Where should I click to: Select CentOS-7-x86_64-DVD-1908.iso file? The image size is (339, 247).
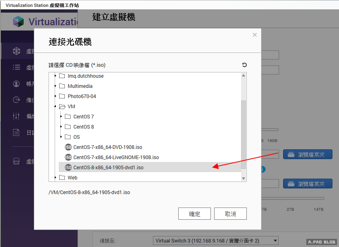107,147
